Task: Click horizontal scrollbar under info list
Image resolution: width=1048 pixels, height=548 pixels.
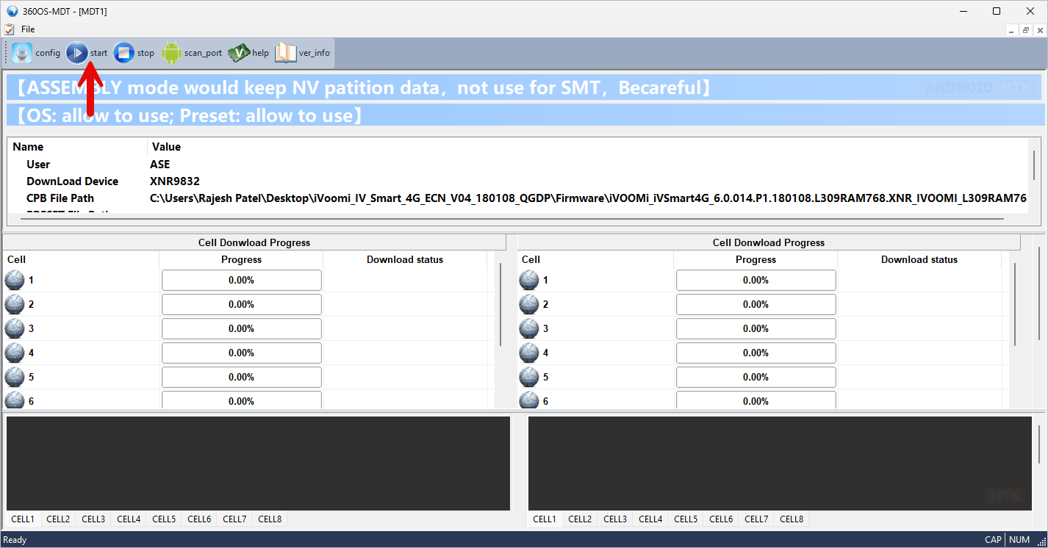Action: pos(507,218)
